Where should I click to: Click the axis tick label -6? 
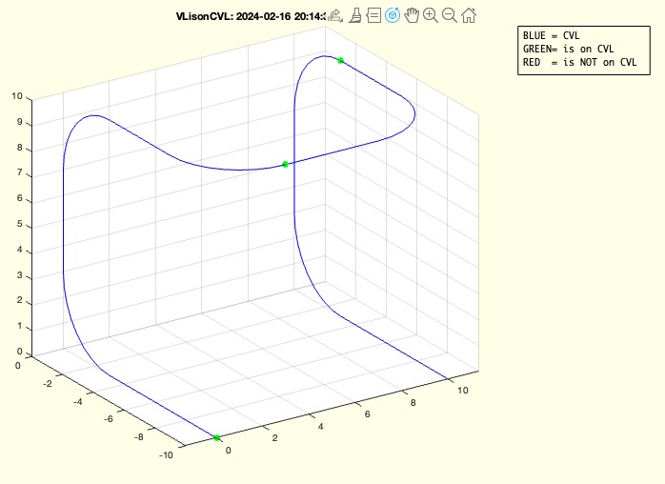[111, 417]
